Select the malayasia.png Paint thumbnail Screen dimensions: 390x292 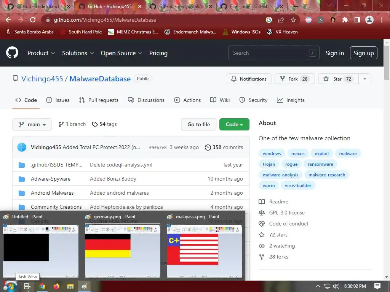tap(205, 251)
